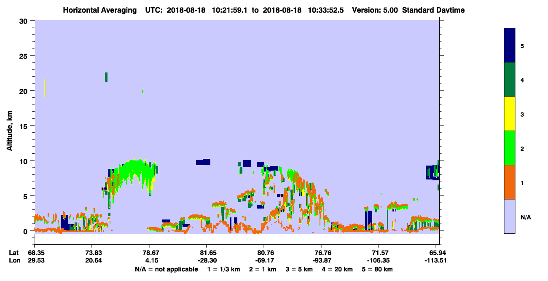The image size is (548, 281).
Task: Click legend text '5 = 80 km'
Action: point(378,269)
